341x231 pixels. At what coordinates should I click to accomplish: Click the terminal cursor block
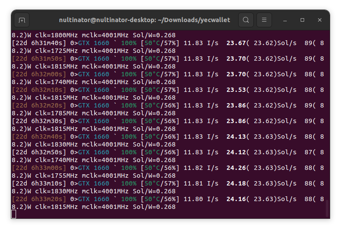pos(13,214)
